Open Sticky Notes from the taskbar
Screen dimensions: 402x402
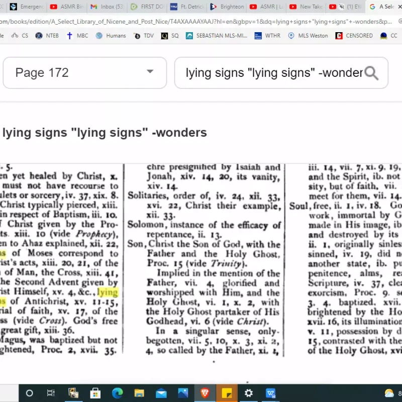[227, 393]
